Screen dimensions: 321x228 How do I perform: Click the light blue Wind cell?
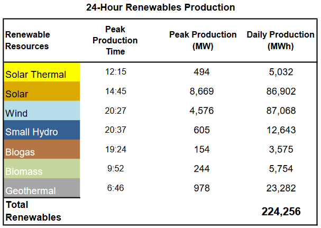(41, 112)
